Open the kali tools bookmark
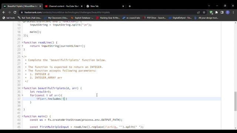The width and height of the screenshot is (237, 133). pyautogui.click(x=9, y=18)
